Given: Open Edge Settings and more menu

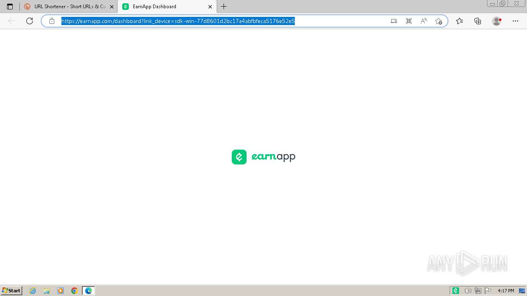Looking at the screenshot, I should click(515, 21).
